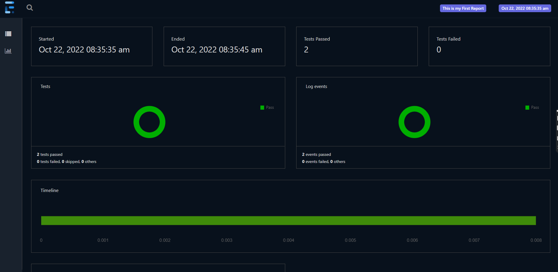Screen dimensions: 558x272
Task: Click the "Ended" card label
Action: [178, 39]
